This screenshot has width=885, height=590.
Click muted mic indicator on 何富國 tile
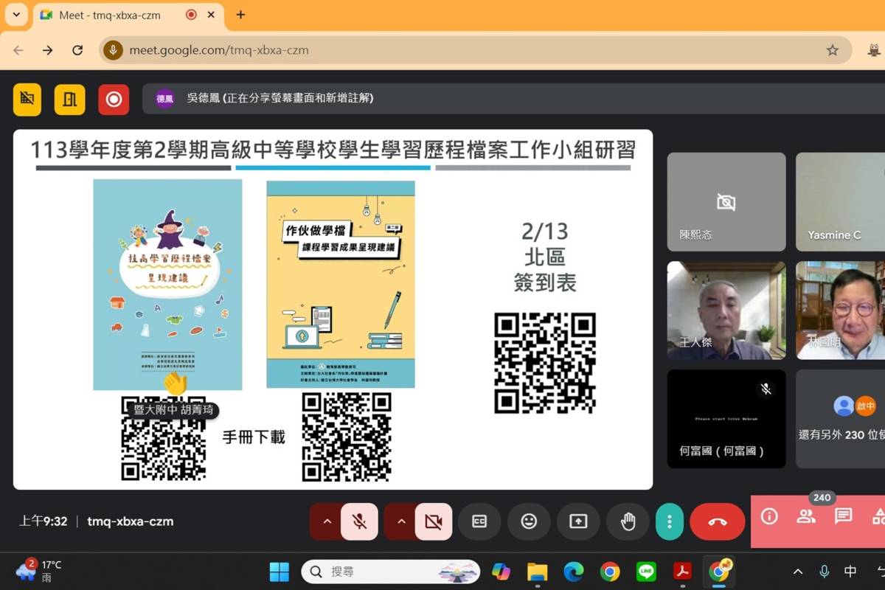pos(766,389)
